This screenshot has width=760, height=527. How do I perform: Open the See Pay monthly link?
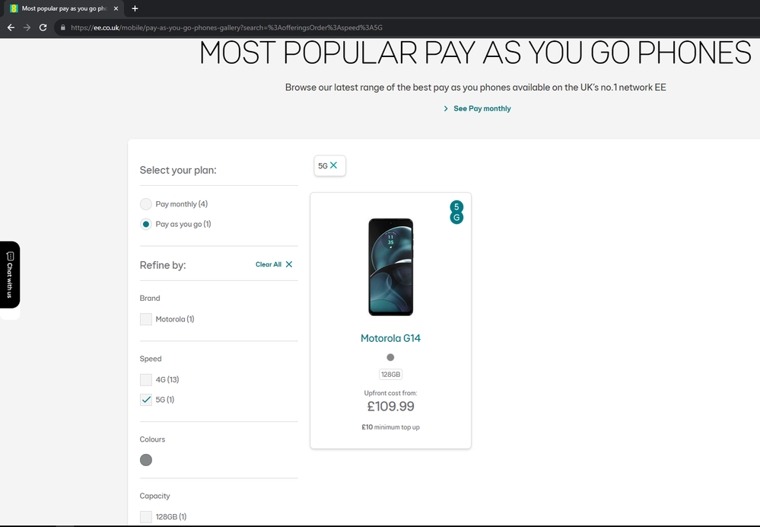point(482,108)
